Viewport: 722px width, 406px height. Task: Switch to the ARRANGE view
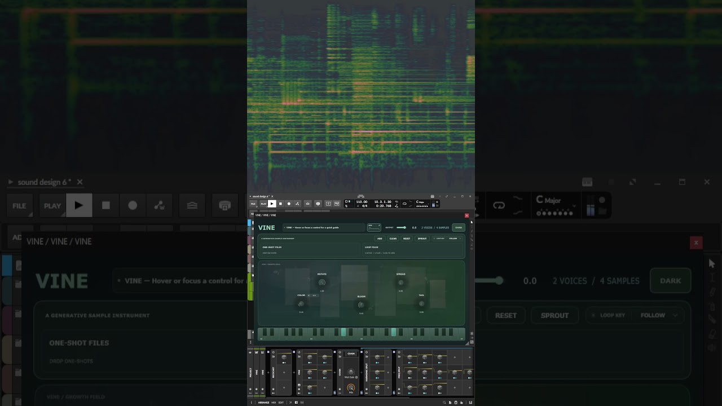point(263,403)
